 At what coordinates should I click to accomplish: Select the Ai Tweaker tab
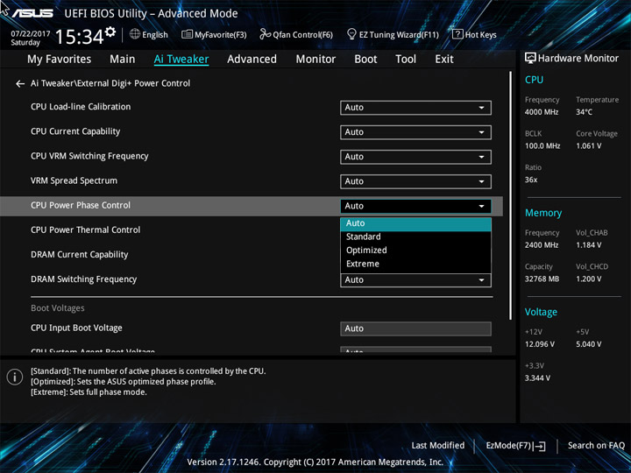(181, 60)
